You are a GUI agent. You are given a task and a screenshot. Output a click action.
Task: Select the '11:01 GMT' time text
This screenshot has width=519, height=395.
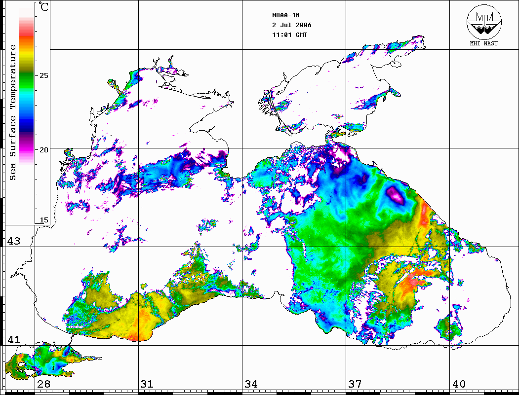click(x=289, y=35)
